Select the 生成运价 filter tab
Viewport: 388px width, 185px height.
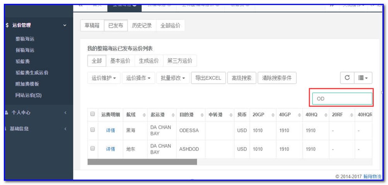coord(149,61)
